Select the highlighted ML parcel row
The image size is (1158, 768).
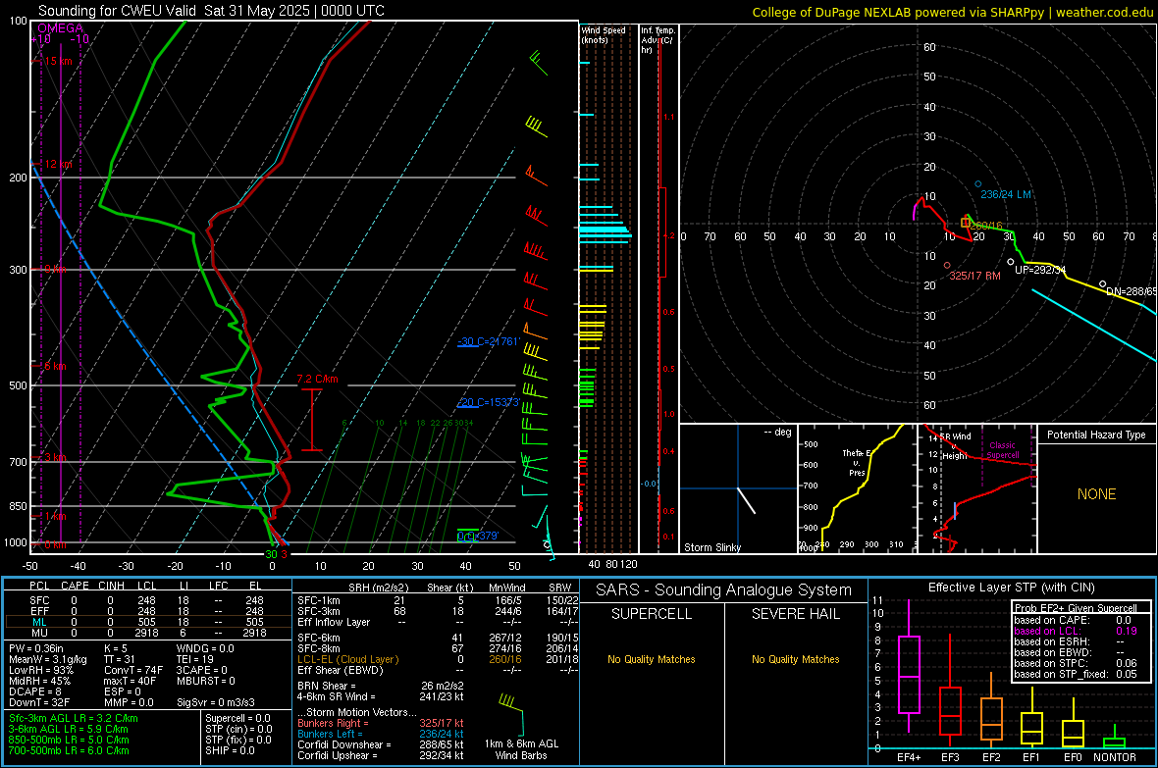click(x=148, y=622)
